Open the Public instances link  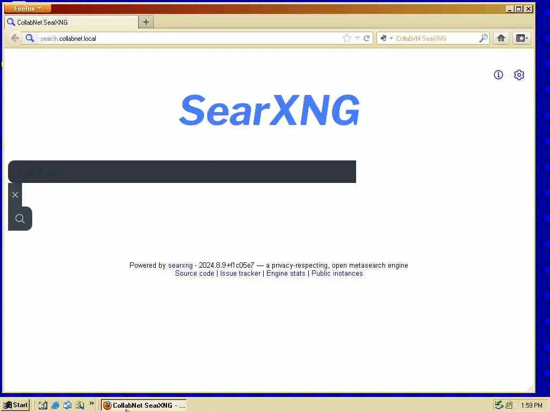[337, 273]
